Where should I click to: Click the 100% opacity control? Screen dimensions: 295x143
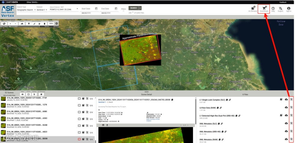[x=51, y=24]
